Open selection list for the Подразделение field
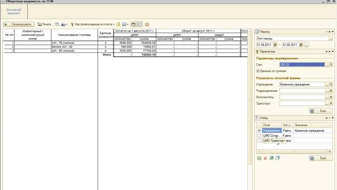Viewport: 337px width, 190px height. [327, 91]
